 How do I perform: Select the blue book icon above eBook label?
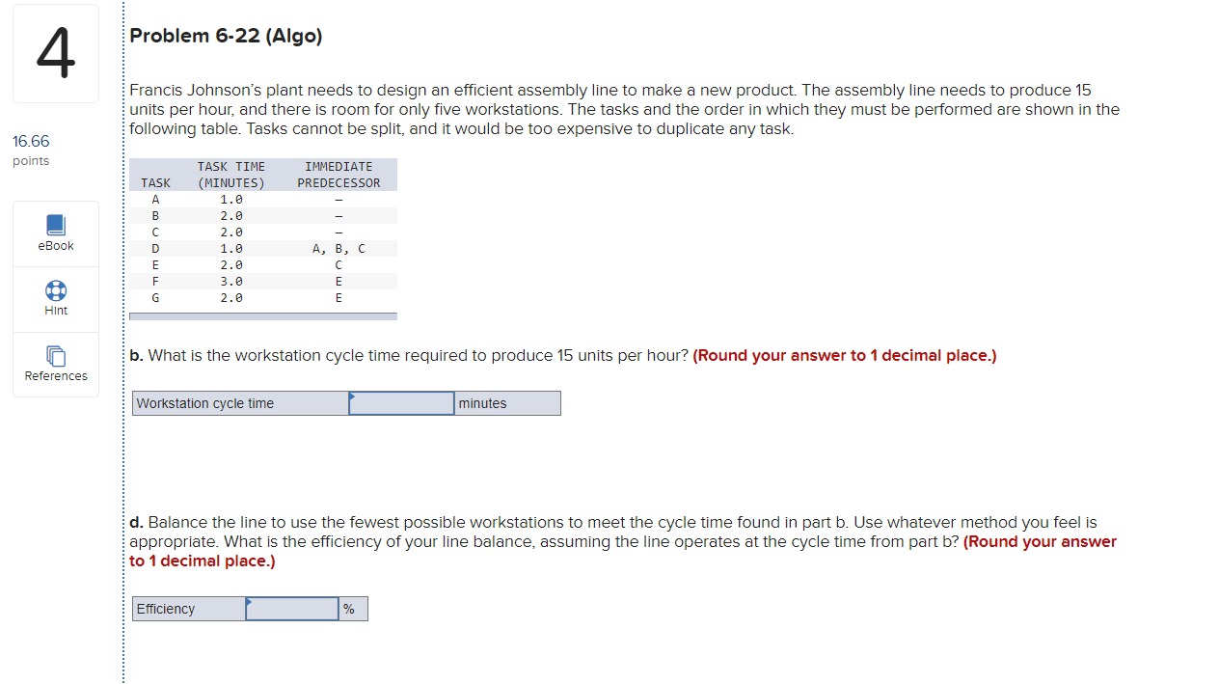tap(55, 224)
